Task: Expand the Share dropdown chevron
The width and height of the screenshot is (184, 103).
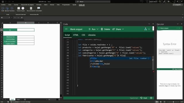Action: (123, 29)
